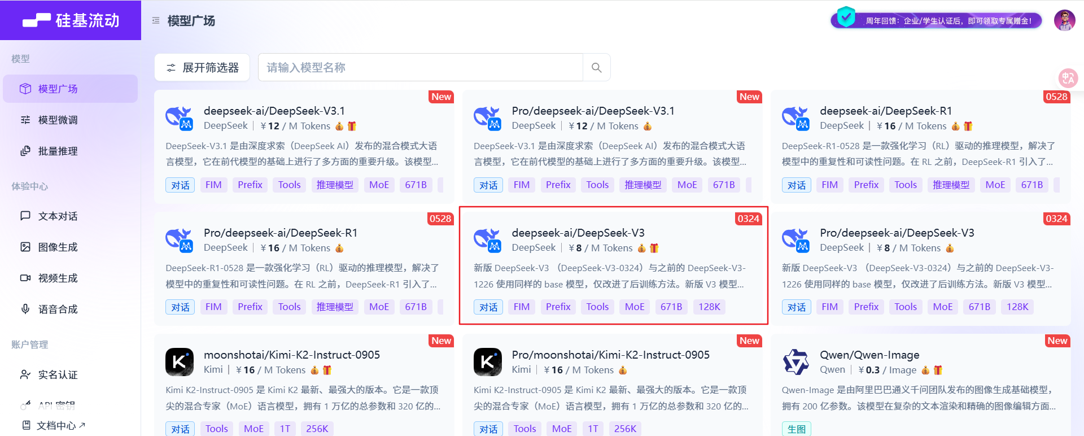Open deepseek-ai/DeepSeek-V3.1 model title
1084x436 pixels.
[x=274, y=111]
